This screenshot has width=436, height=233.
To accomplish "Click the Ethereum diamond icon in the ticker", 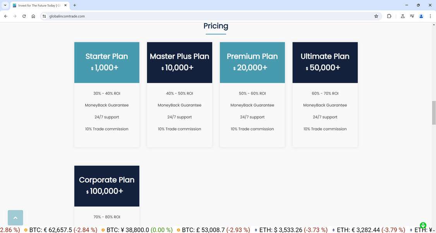I will [x=256, y=230].
